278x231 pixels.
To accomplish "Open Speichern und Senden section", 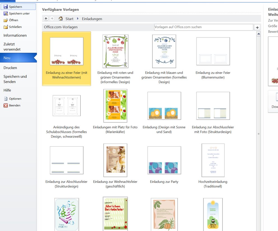I will (x=15, y=79).
